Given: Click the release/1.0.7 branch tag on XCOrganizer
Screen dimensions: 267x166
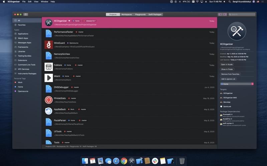Looking at the screenshot, I should click(89, 21).
